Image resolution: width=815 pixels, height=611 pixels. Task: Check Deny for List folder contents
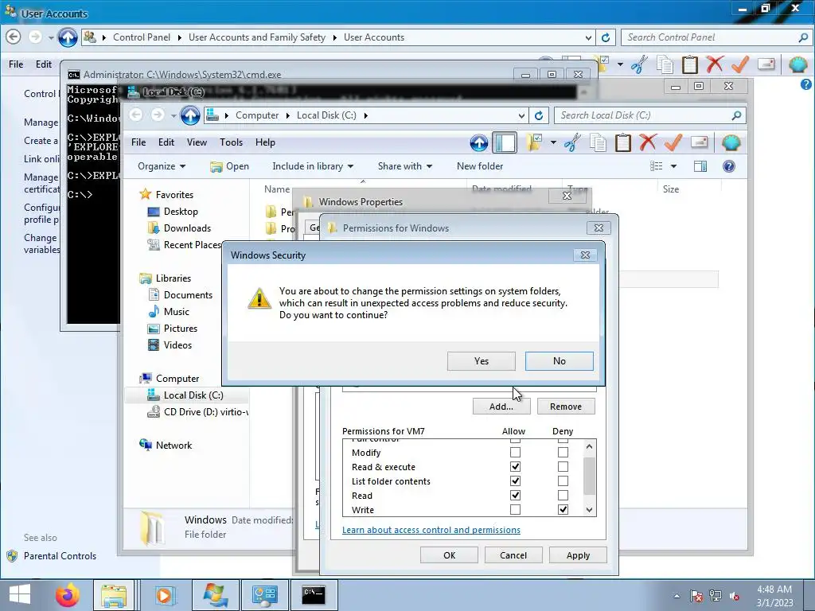[563, 481]
